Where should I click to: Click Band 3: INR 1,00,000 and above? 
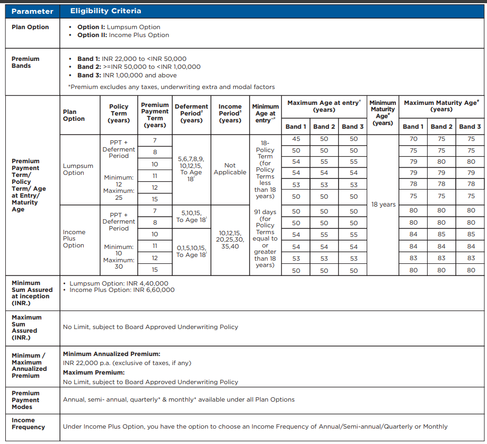click(127, 75)
